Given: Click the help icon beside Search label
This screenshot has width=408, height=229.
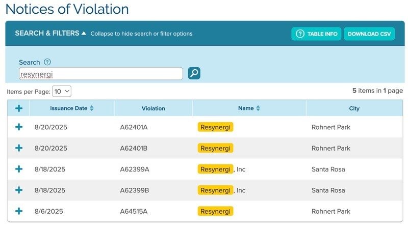Looking at the screenshot, I should (47, 62).
